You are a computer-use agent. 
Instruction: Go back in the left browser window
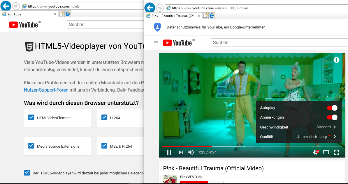click(x=6, y=6)
